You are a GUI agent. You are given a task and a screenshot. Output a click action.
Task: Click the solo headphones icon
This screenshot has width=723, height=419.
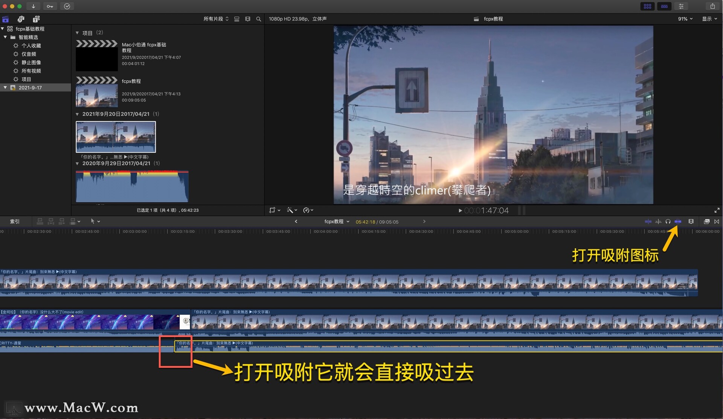click(668, 222)
